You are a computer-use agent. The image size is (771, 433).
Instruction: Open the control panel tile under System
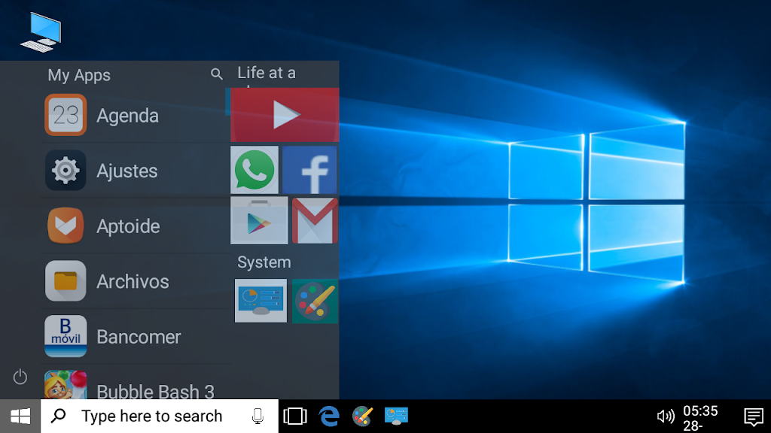[x=261, y=301]
